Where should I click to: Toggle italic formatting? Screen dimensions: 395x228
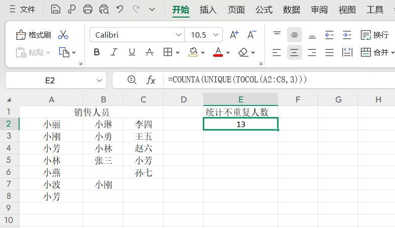click(x=114, y=52)
